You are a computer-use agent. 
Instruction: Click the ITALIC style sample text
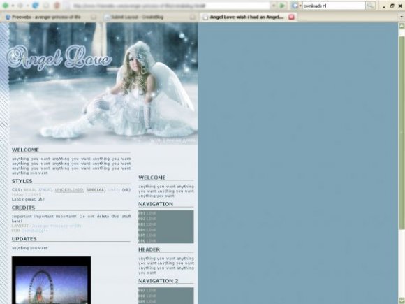pos(45,190)
